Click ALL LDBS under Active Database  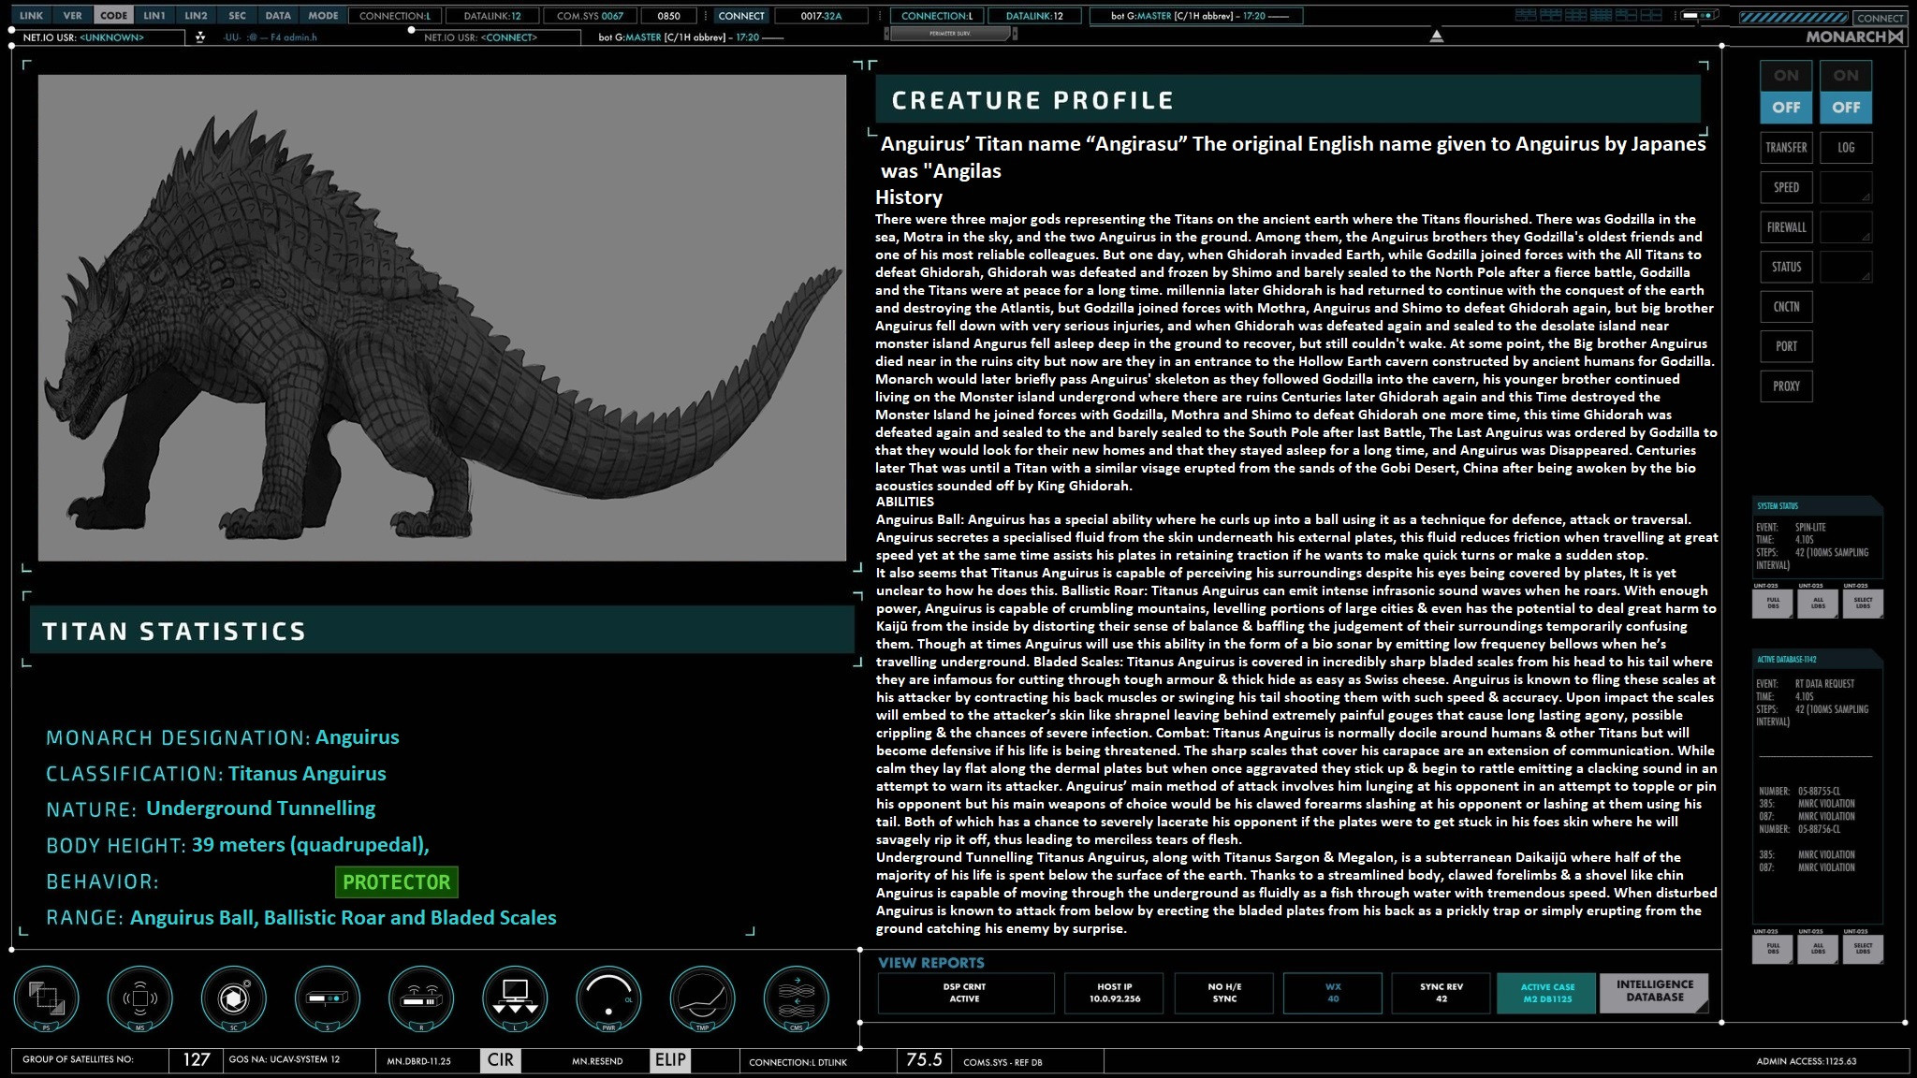(x=1818, y=949)
